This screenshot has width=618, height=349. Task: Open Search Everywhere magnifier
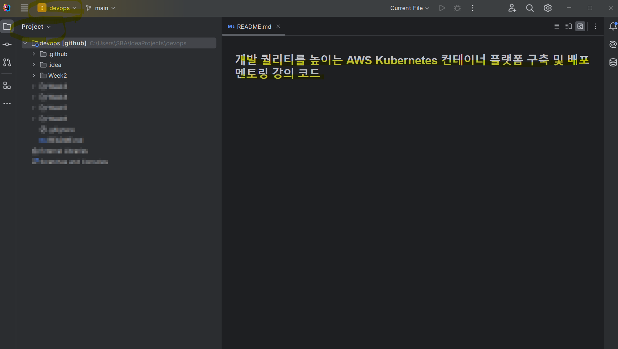(530, 8)
